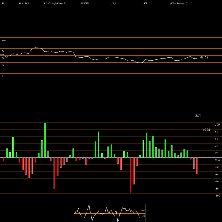Click the RSI axis label 30
The image size is (222, 222).
(x=3, y=65)
